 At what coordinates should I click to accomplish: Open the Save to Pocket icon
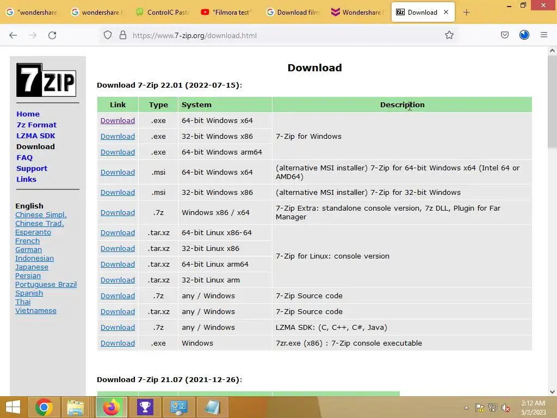[505, 35]
